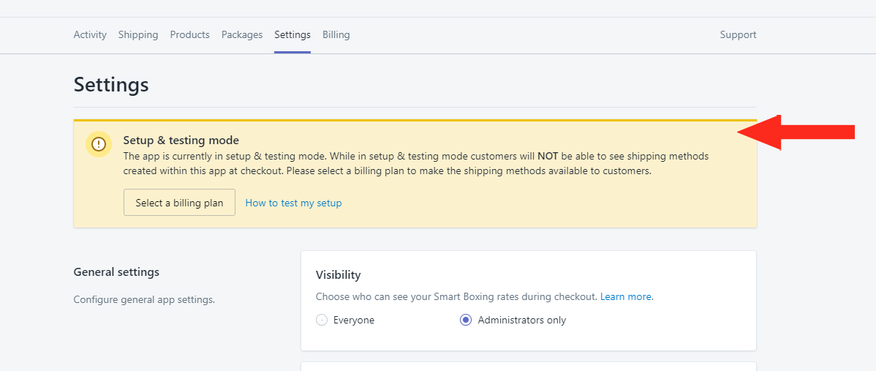Open the Support link in navigation
This screenshot has height=371, width=876.
point(738,34)
